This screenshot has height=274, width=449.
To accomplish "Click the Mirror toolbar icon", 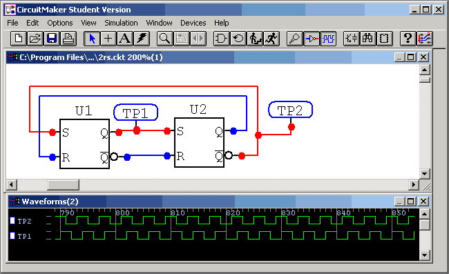I will (198, 39).
